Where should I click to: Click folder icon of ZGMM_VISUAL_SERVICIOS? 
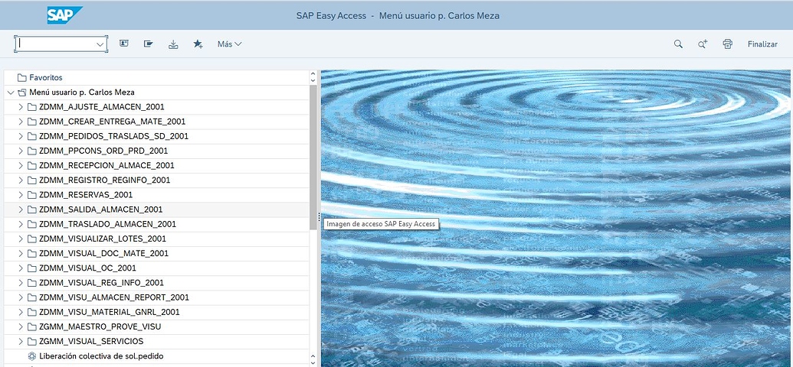tap(32, 341)
